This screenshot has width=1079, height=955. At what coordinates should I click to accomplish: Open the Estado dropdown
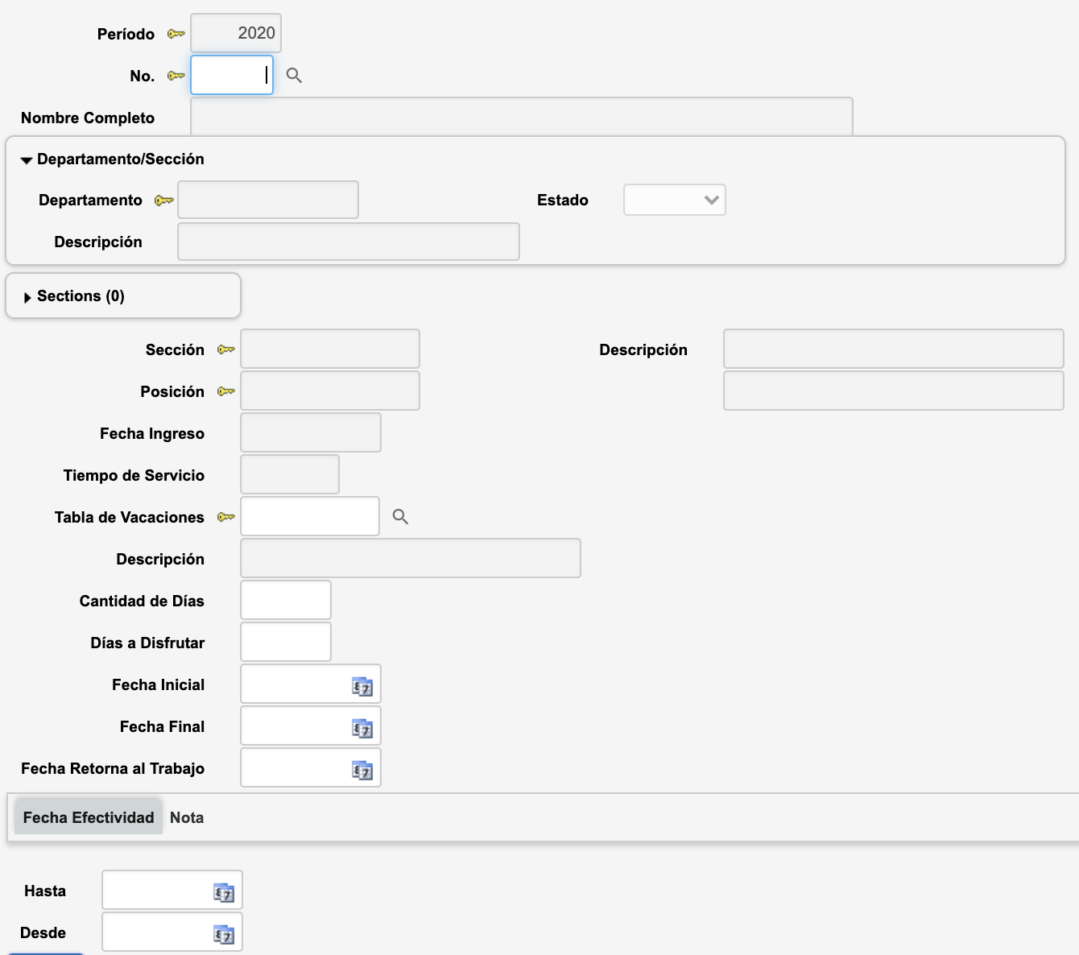[x=674, y=200]
